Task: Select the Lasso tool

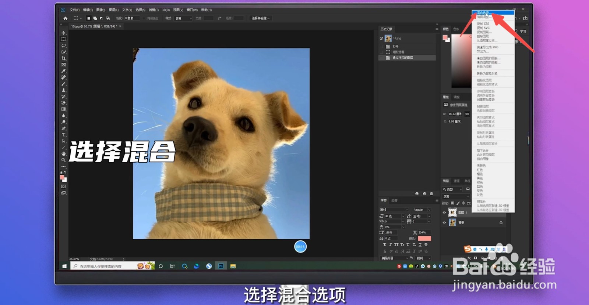Action: click(x=64, y=46)
